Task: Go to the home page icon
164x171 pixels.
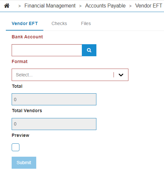Action: 7,6
